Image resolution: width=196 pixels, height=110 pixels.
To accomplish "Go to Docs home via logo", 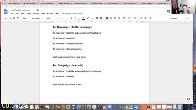I will [x=6, y=12].
